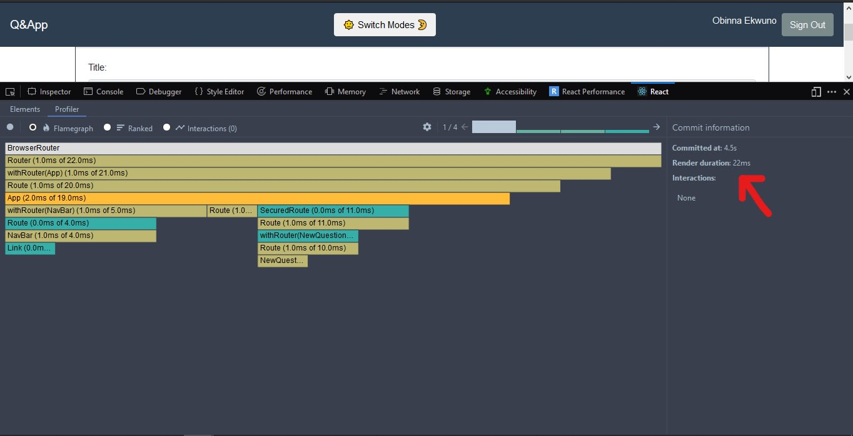Open the Style Editor tab
This screenshot has height=436, width=853.
(x=219, y=92)
